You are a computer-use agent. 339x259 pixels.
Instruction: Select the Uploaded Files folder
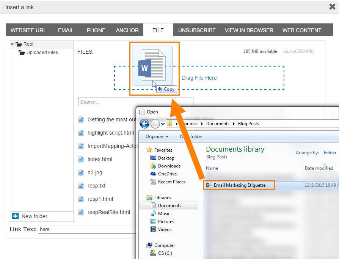42,53
